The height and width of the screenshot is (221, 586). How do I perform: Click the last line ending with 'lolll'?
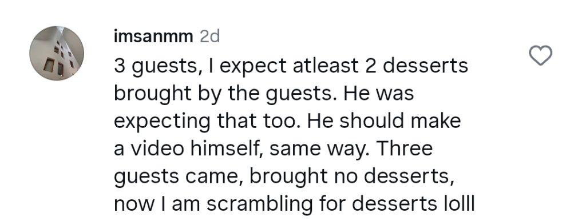pos(294,204)
